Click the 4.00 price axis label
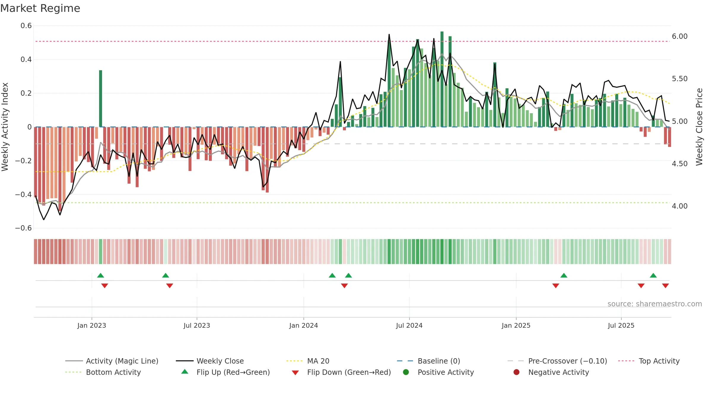Screen dimensions: 712x400 680,206
